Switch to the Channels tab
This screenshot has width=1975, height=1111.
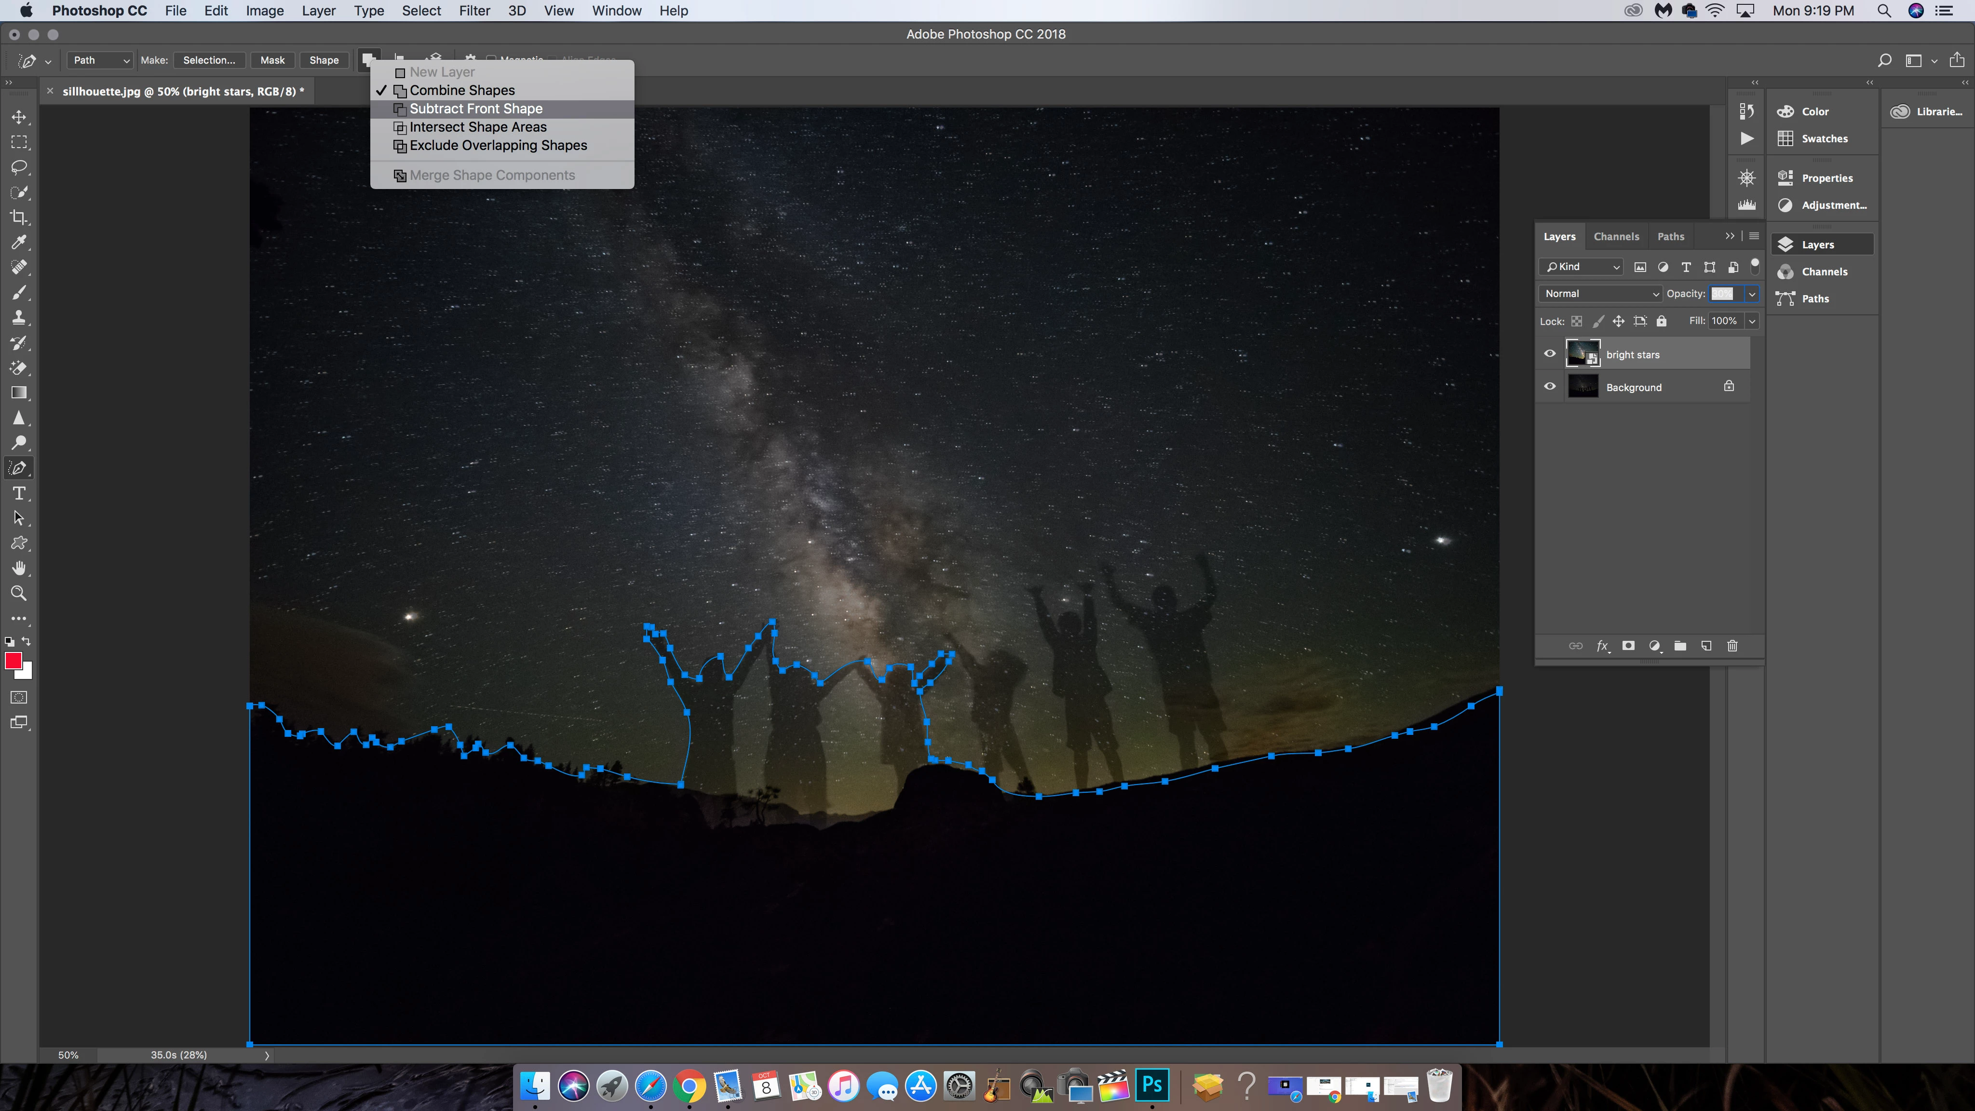1615,236
